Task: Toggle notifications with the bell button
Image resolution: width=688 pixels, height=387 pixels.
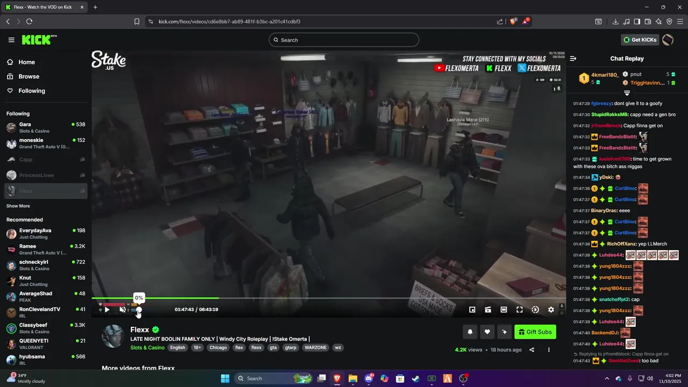Action: (470, 332)
